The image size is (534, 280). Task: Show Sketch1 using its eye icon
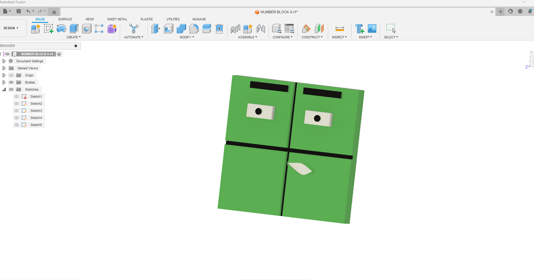16,96
